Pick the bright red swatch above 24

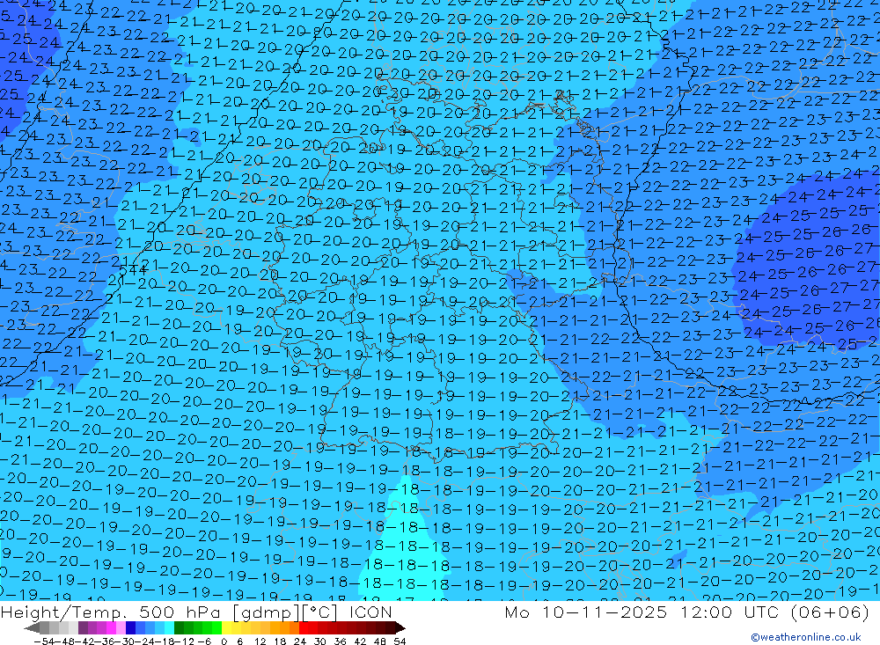point(304,627)
